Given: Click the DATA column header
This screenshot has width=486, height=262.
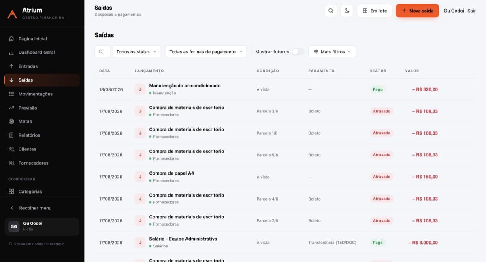Looking at the screenshot, I should pyautogui.click(x=104, y=71).
